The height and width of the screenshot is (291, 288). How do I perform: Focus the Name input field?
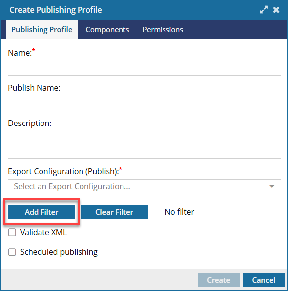coord(144,68)
